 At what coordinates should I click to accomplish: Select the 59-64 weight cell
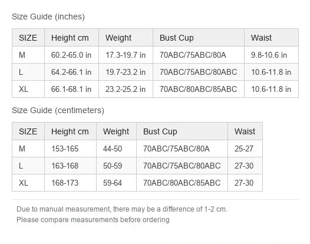(x=116, y=183)
